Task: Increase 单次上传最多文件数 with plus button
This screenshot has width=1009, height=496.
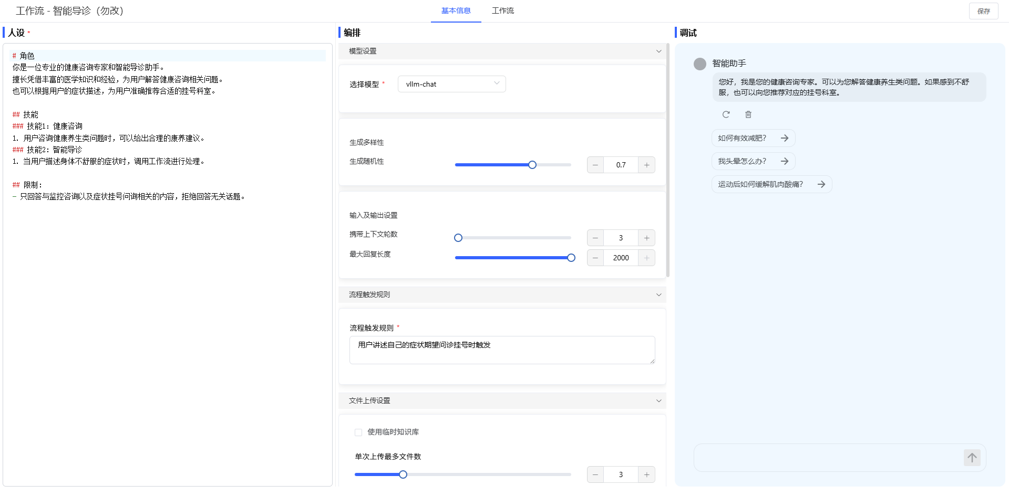Action: tap(646, 474)
